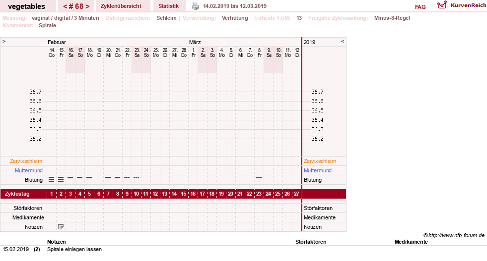This screenshot has width=487, height=261.
Task: Click the right Muttermund label
Action: click(x=317, y=170)
